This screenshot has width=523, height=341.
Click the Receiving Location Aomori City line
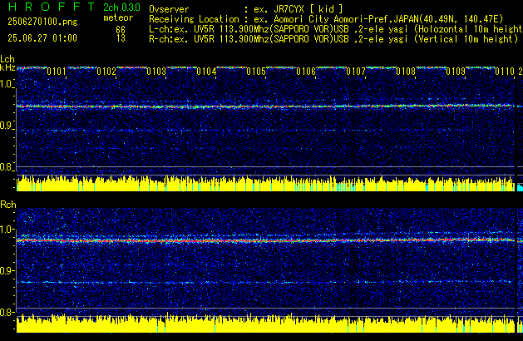(x=326, y=19)
